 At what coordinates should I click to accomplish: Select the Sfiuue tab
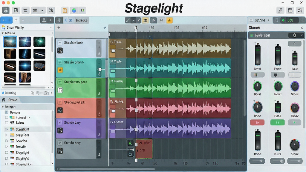pos(13,100)
